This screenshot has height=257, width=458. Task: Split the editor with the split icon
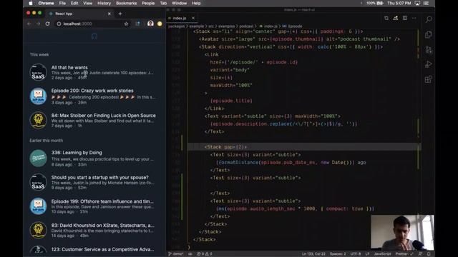(x=405, y=18)
